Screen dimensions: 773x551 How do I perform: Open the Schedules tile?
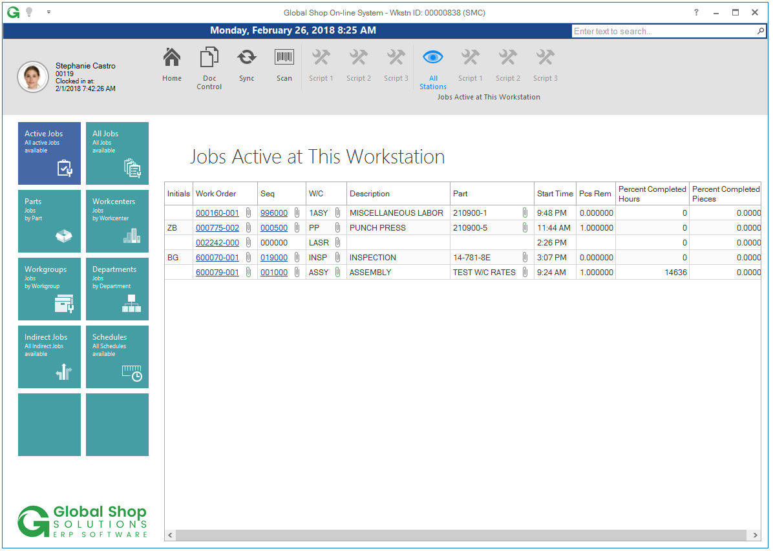(117, 357)
